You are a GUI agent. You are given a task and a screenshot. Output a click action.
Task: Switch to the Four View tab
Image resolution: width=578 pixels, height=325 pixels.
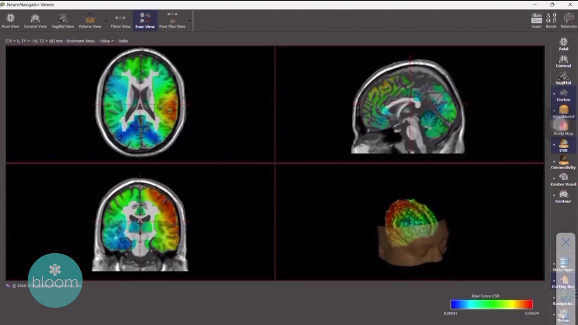click(x=145, y=20)
